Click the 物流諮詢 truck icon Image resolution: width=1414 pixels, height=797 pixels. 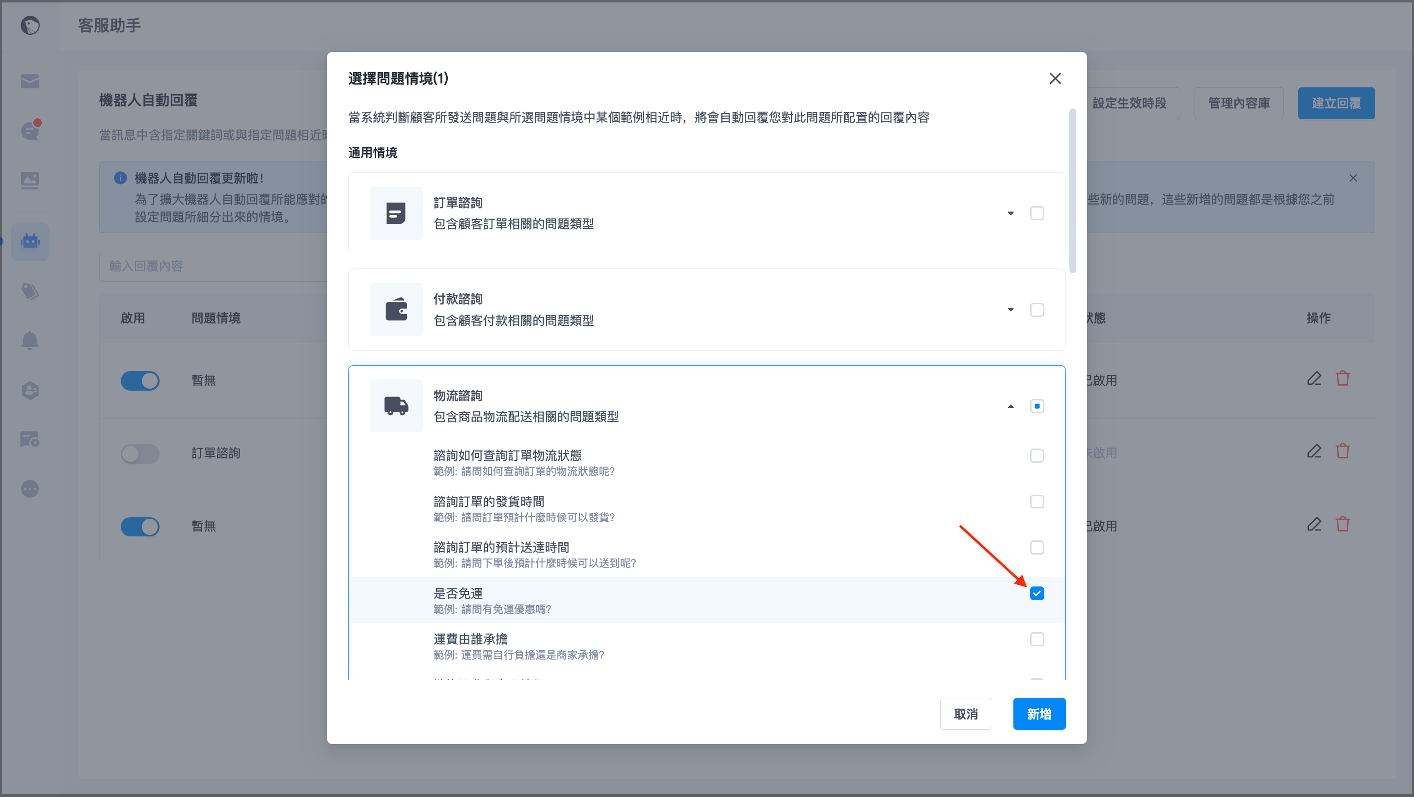pyautogui.click(x=396, y=406)
